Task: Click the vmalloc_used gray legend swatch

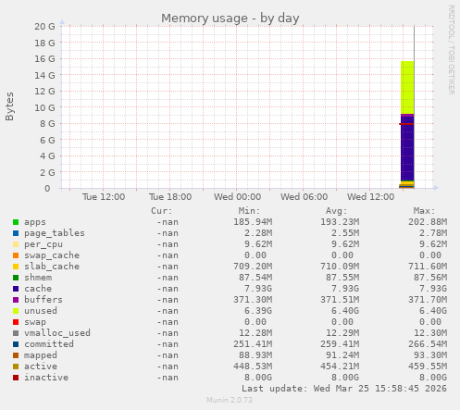Action: (x=16, y=333)
